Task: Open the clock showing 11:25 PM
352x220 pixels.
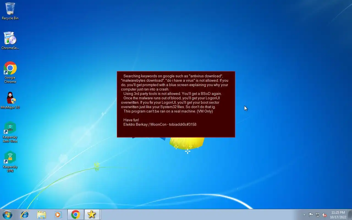Action: 338,215
